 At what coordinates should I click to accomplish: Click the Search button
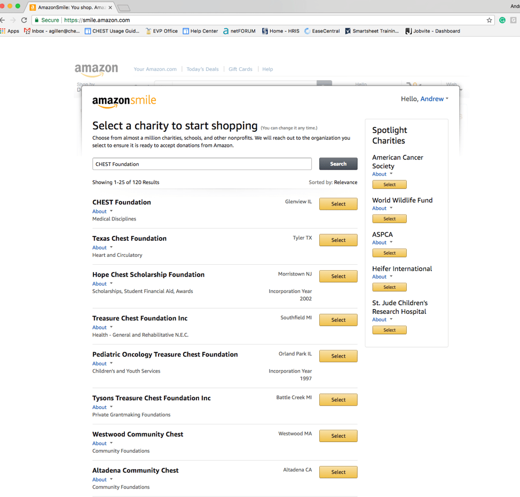[338, 163]
